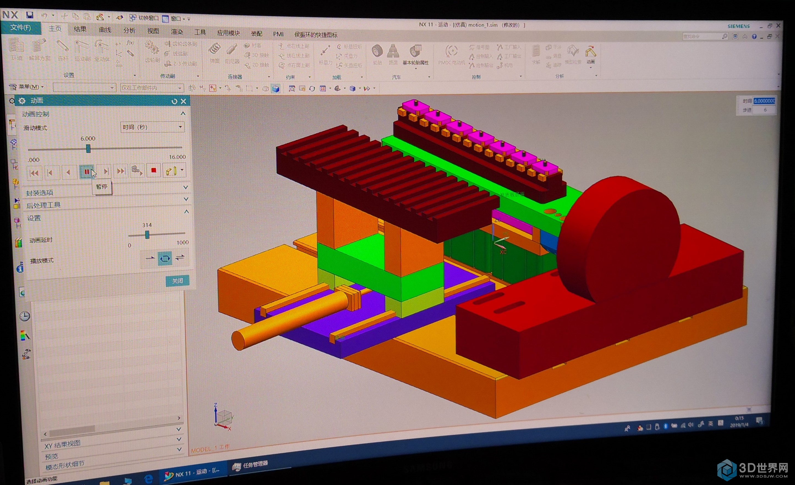Open dialog options gear in 动画 title

[x=22, y=101]
